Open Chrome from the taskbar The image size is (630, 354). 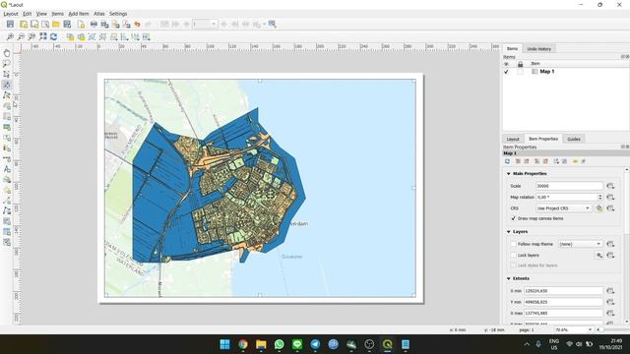243,344
